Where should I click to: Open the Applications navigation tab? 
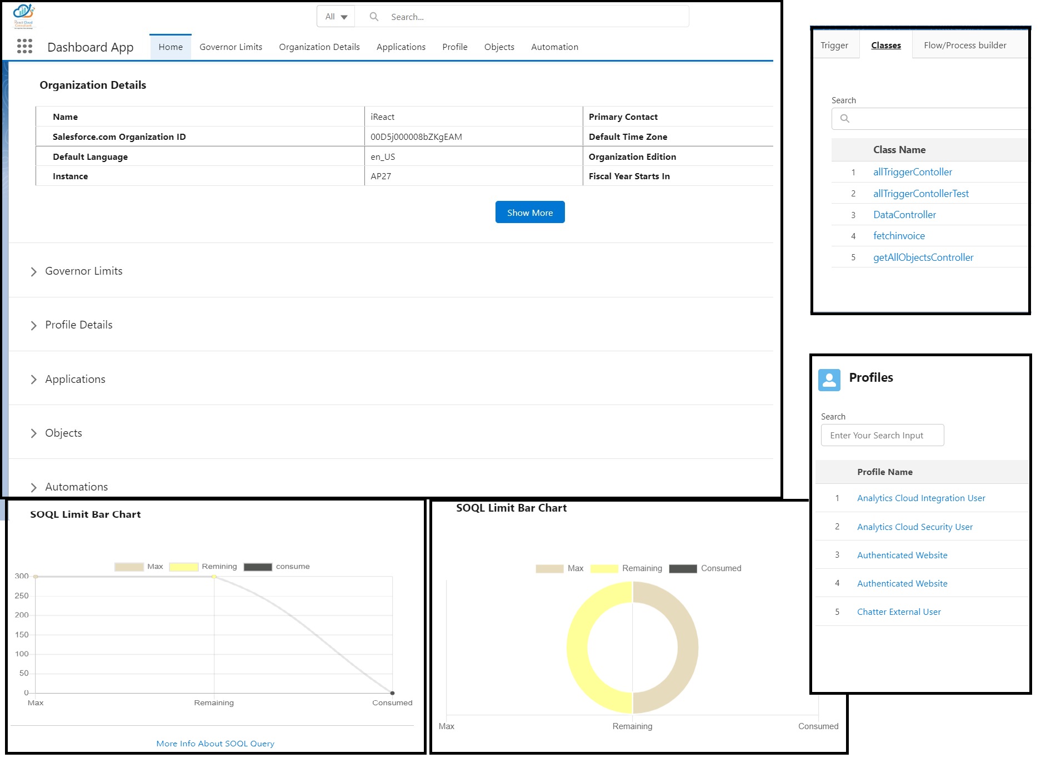pos(401,47)
